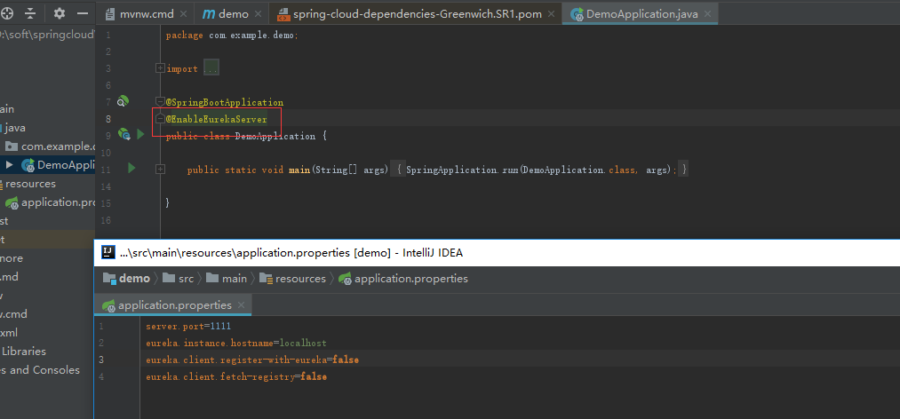Click the Spring gutter icon on line 9
Viewport: 900px width, 419px height.
[124, 134]
